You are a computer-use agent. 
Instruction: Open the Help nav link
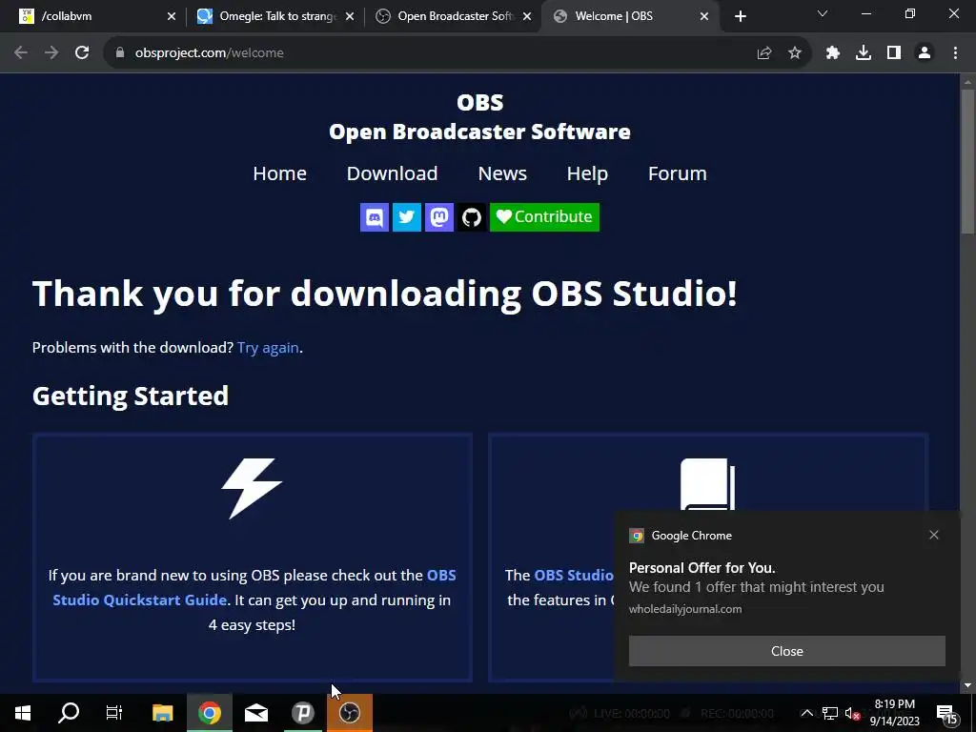[587, 173]
